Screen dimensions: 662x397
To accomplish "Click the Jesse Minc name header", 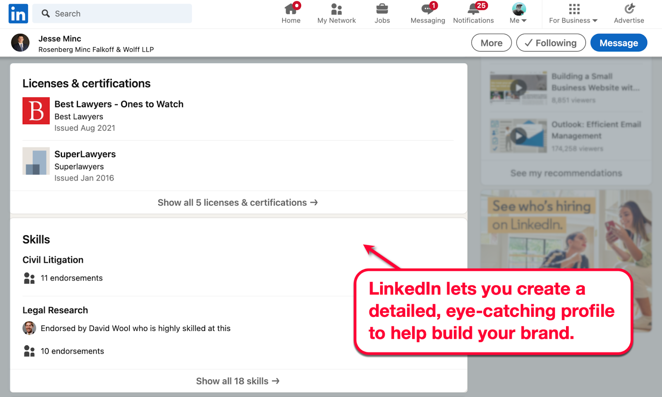I will pos(60,38).
